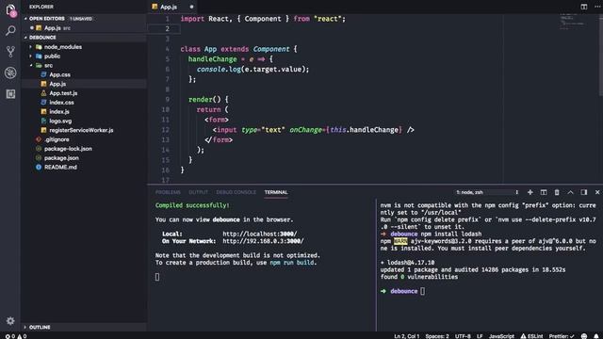Split the editor to the right
Image resolution: width=603 pixels, height=339 pixels.
pos(584,7)
